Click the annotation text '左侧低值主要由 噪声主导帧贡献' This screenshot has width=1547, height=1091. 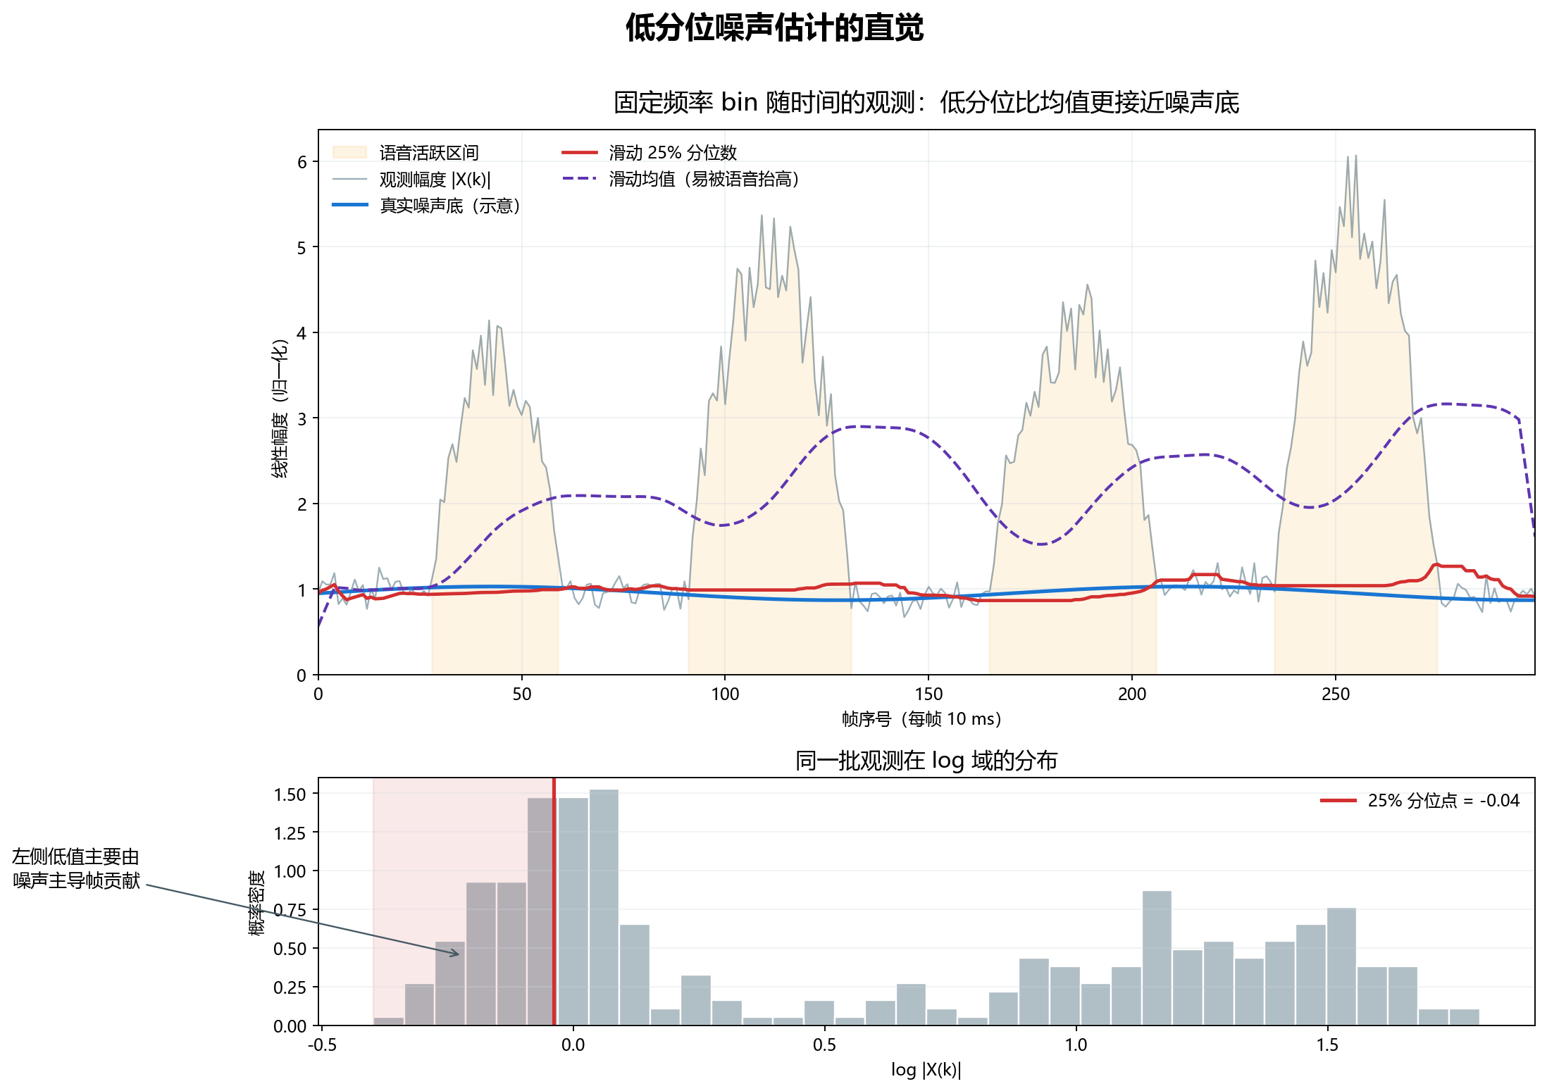point(76,868)
